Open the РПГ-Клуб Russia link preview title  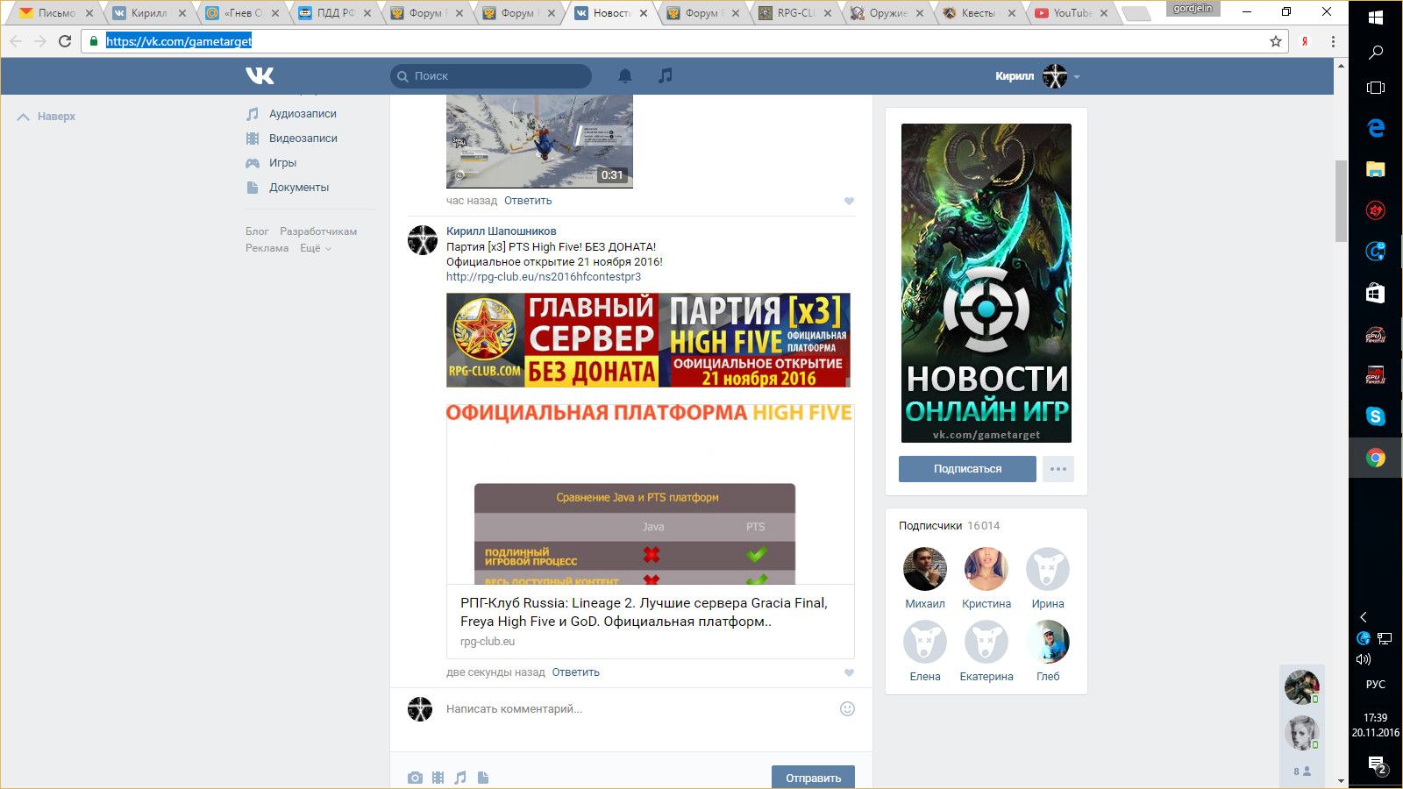645,612
